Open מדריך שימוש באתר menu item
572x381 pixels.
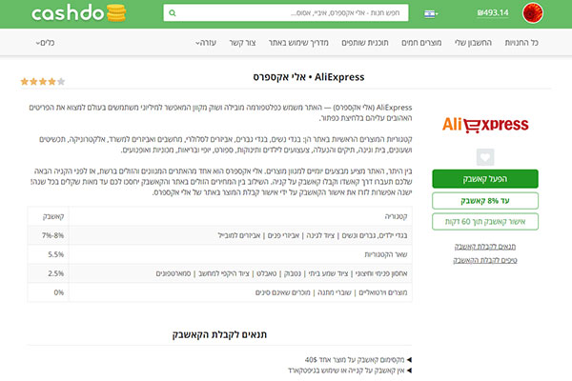298,43
